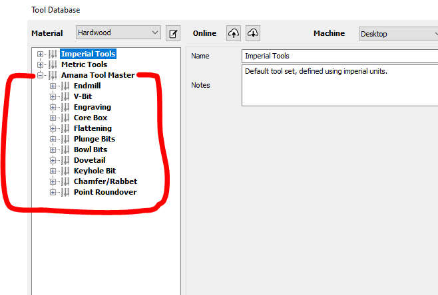Select the Dovetail tree item

click(90, 160)
